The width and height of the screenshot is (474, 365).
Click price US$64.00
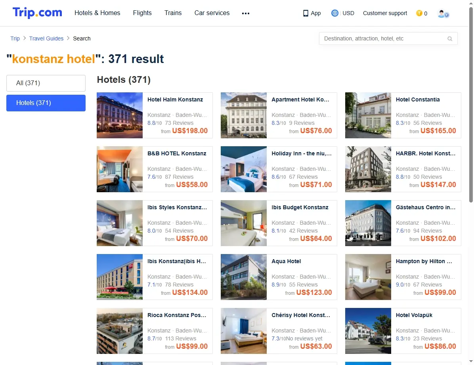tap(316, 238)
